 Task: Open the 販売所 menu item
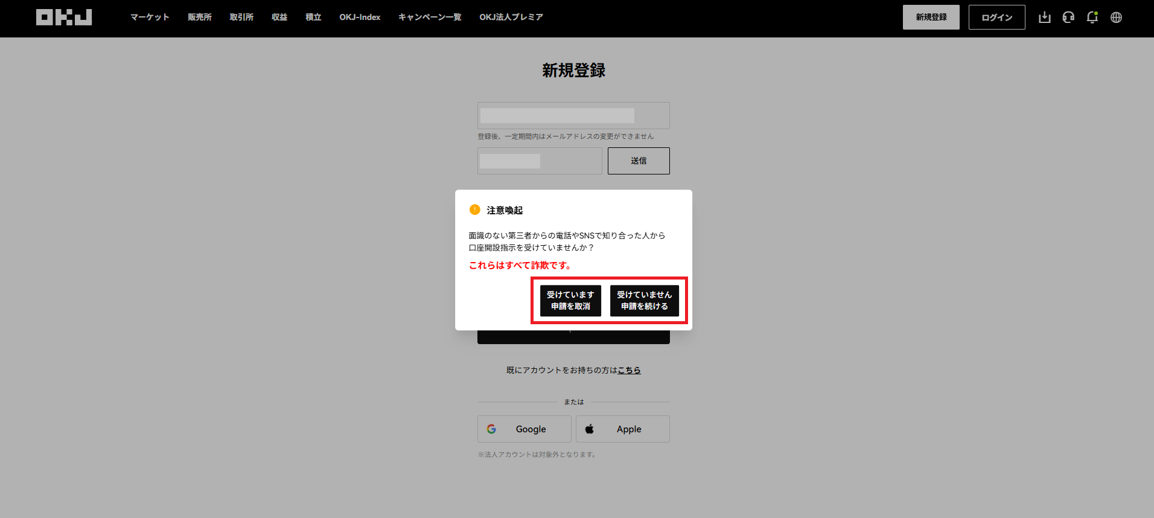coord(200,18)
